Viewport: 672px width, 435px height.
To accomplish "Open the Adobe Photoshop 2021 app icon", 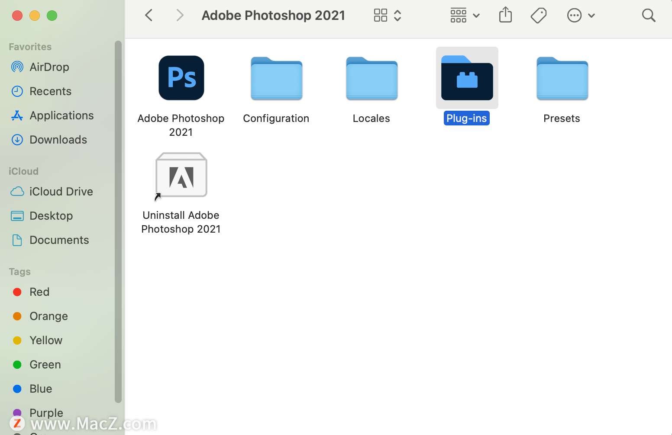I will (x=181, y=78).
